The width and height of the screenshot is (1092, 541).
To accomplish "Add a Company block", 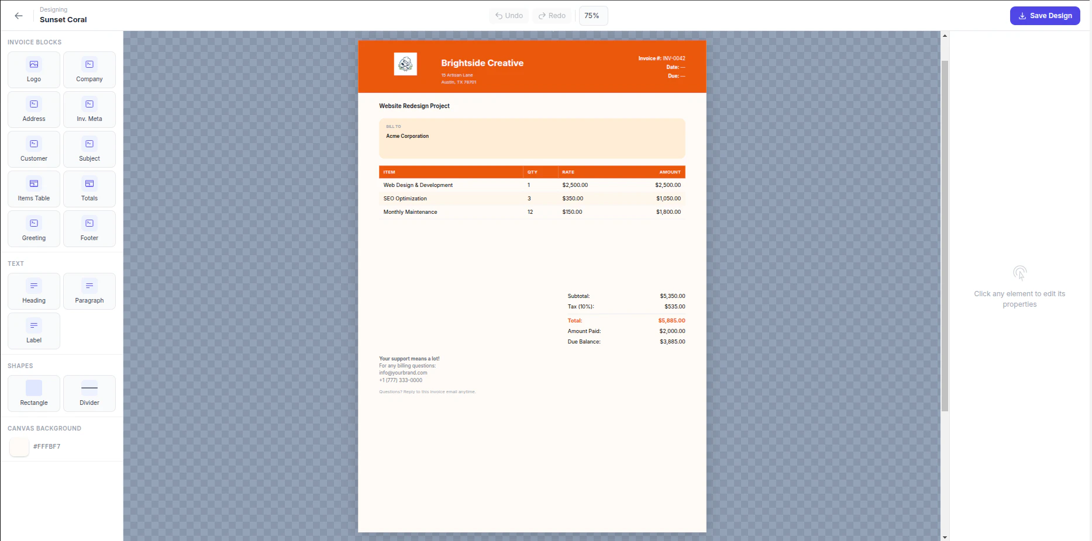I will point(89,70).
